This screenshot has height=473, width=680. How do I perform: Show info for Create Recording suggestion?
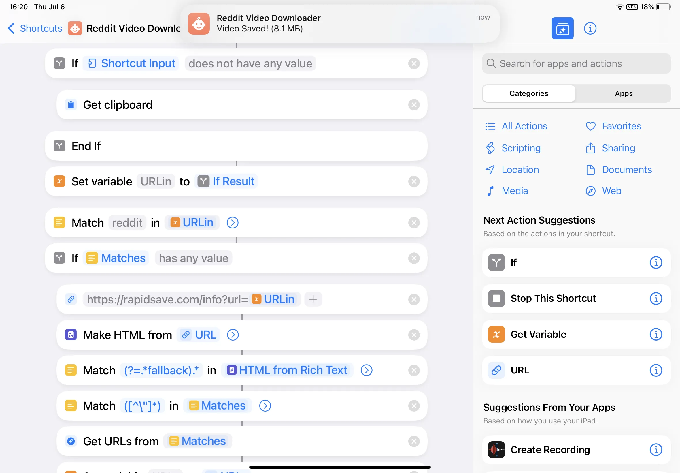[656, 450]
